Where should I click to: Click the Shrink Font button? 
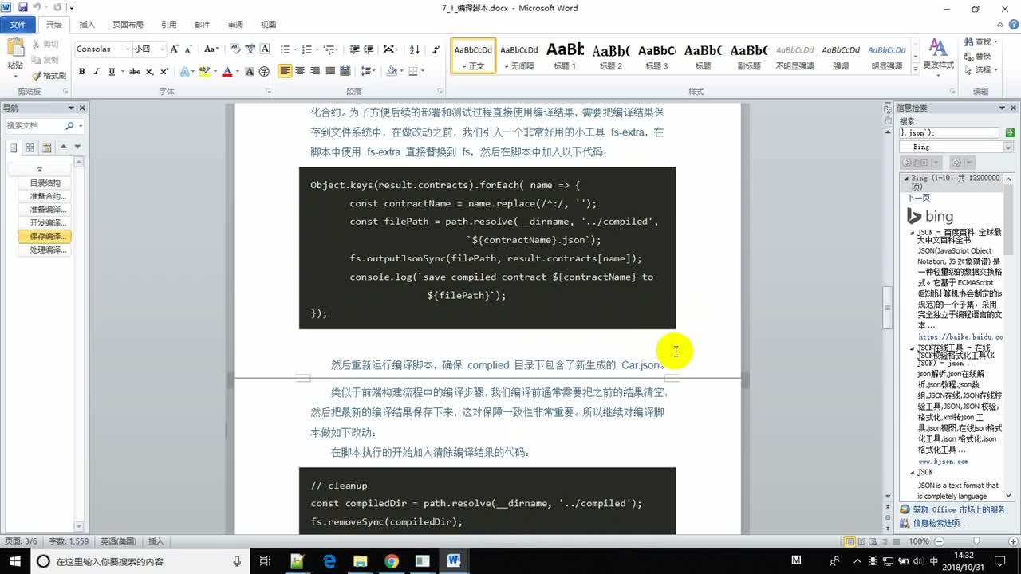tap(187, 49)
